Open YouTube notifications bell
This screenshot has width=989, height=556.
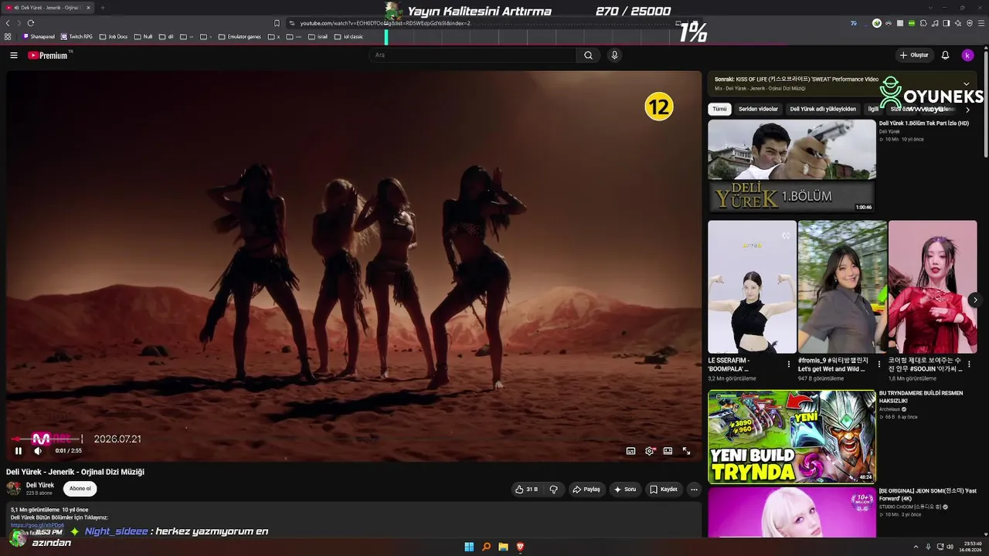coord(945,56)
